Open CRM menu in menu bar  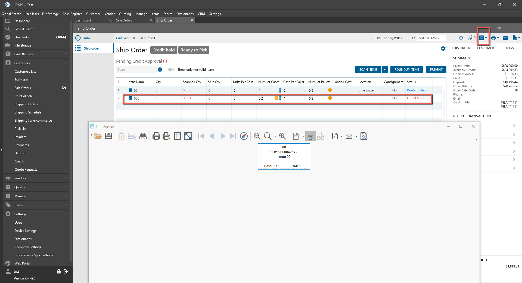click(201, 14)
